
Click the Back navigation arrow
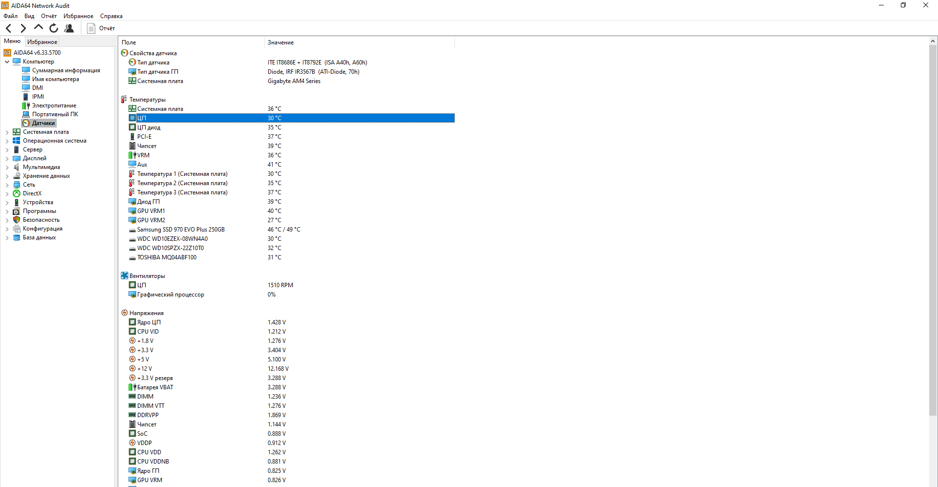pyautogui.click(x=8, y=28)
